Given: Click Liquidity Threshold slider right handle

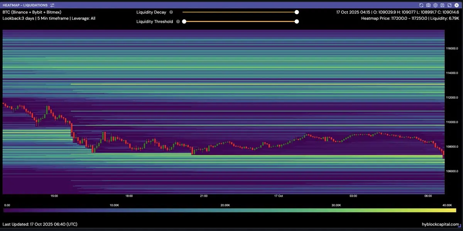Looking at the screenshot, I should pos(297,22).
